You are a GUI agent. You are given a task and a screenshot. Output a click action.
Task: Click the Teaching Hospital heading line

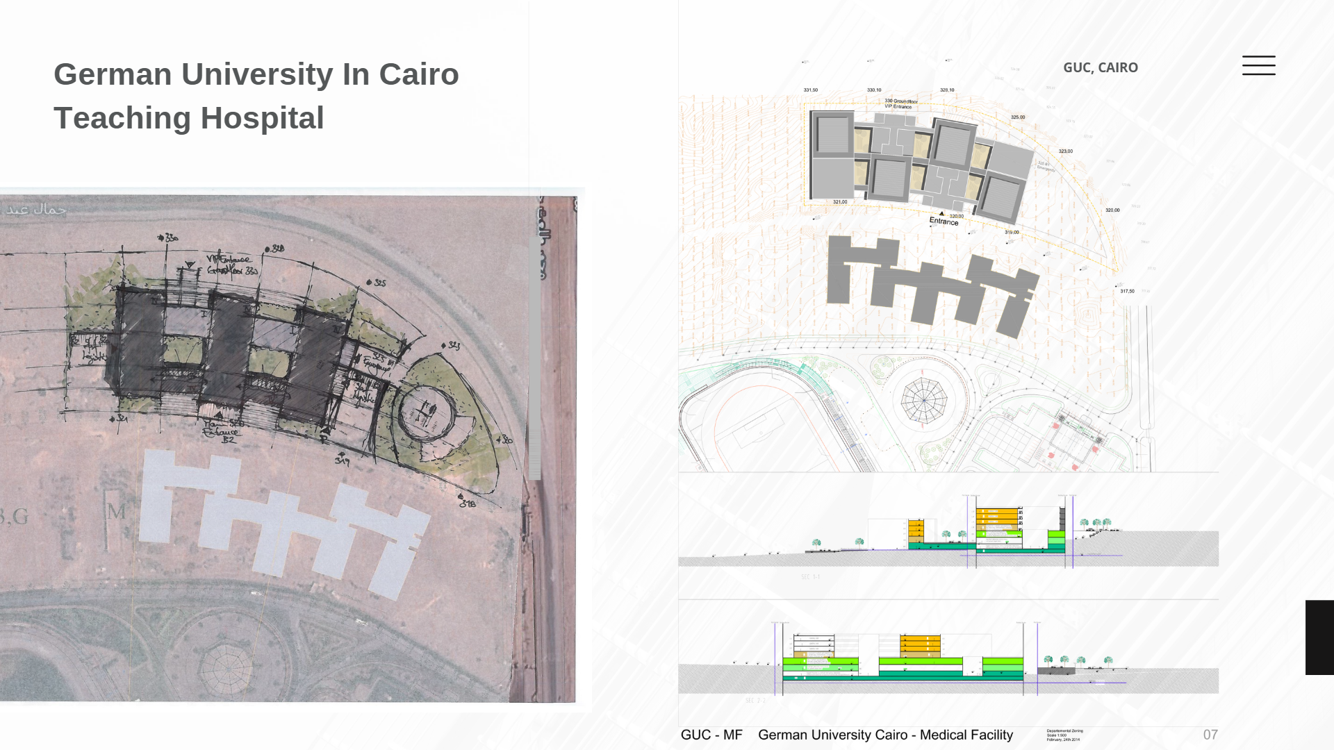(188, 118)
